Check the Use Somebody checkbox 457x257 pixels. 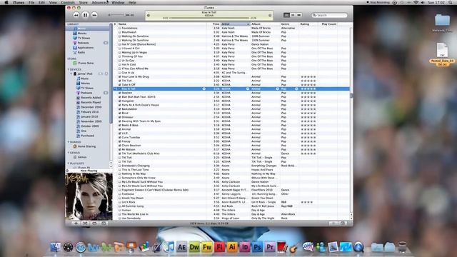[x=119, y=218]
